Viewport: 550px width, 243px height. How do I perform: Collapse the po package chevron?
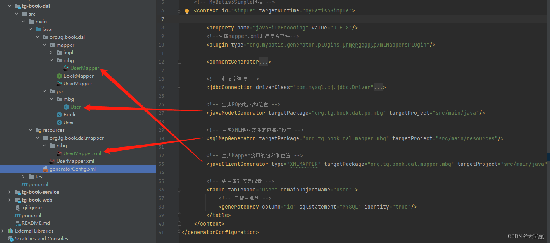(x=44, y=91)
